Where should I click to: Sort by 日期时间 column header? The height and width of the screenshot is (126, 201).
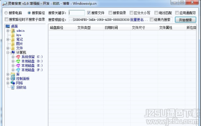(x=117, y=27)
